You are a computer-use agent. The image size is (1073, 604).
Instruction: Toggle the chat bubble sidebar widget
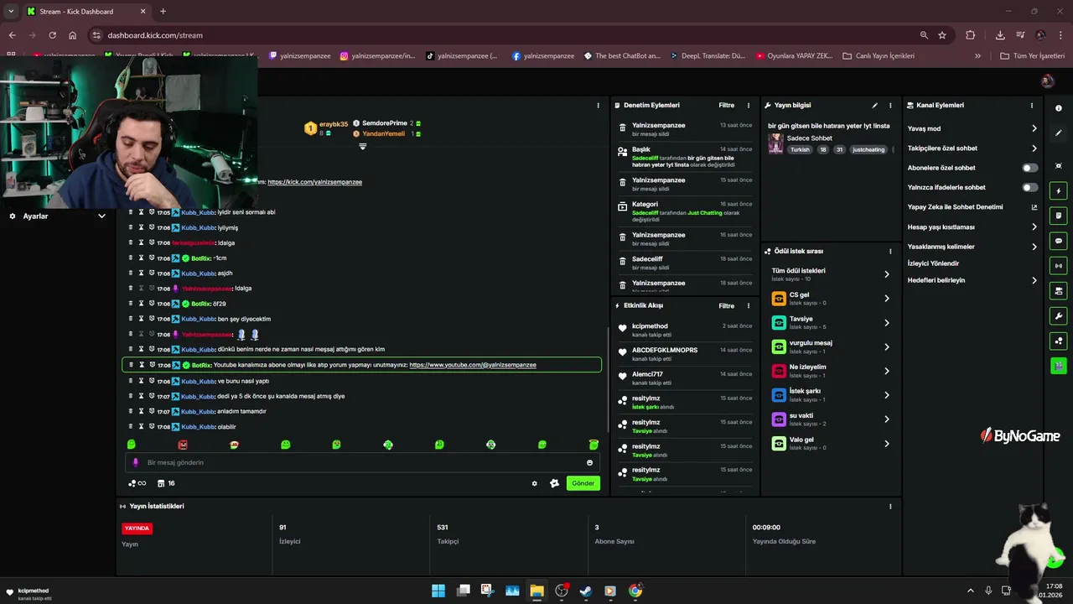point(1058,241)
